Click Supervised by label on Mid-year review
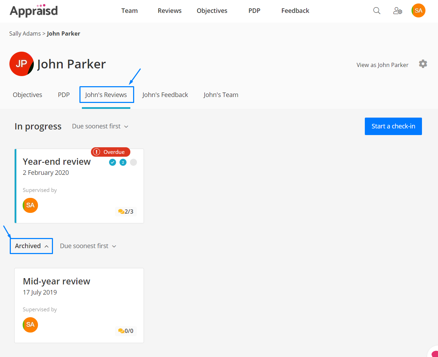The width and height of the screenshot is (438, 357). click(40, 310)
